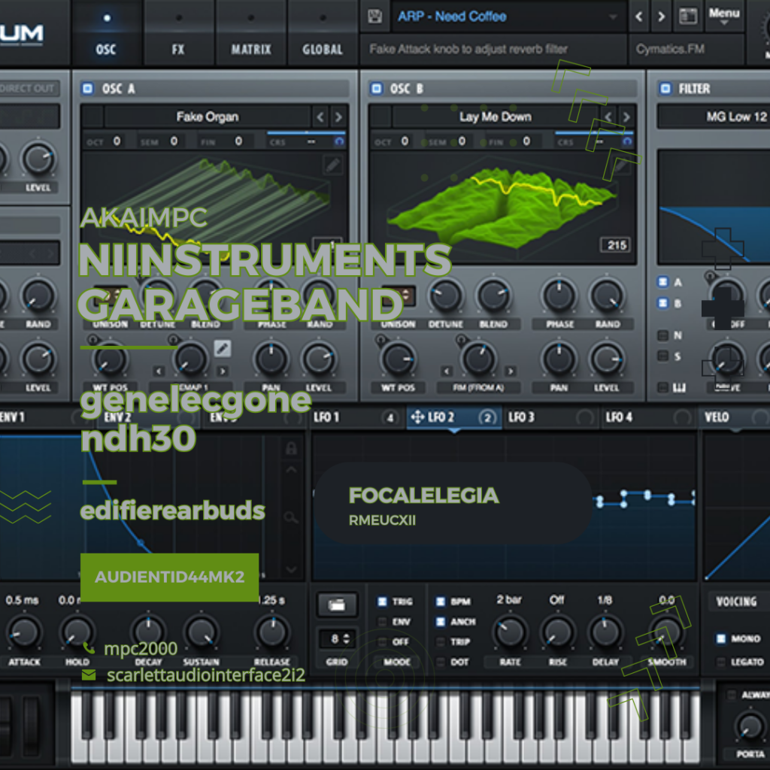Select previous wavetable for OSC A

point(320,117)
